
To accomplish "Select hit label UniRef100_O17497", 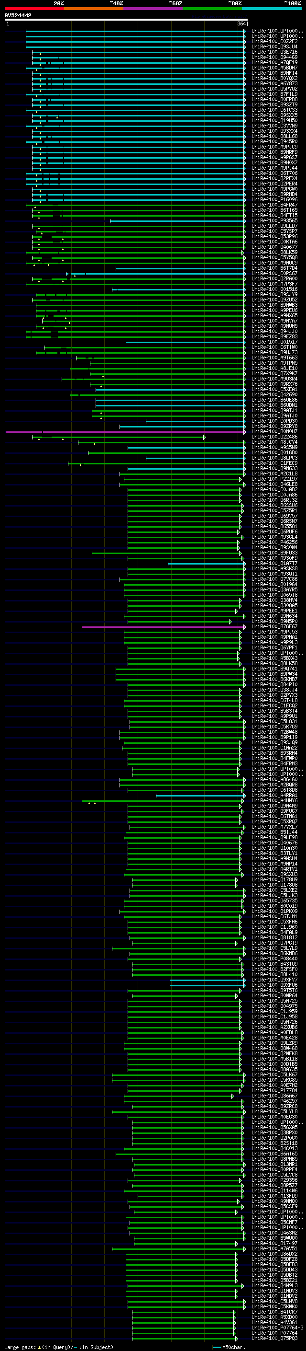I will pyautogui.click(x=274, y=1244).
